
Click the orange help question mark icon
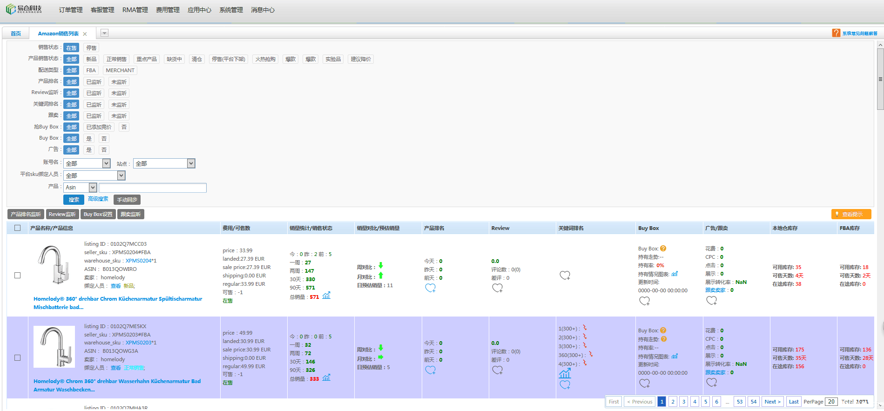click(x=836, y=33)
